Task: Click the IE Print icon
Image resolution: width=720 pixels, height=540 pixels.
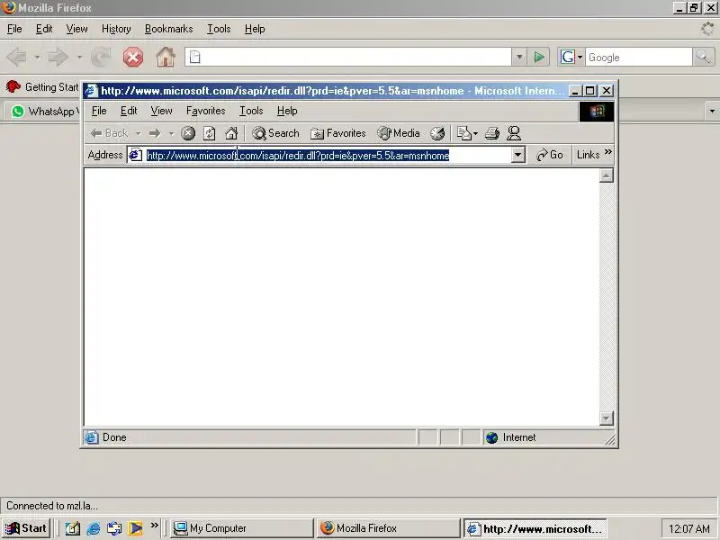Action: coord(491,133)
